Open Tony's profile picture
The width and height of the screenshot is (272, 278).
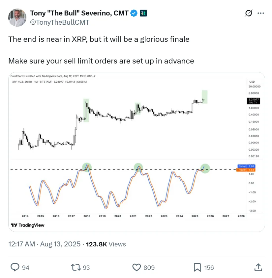(17, 17)
